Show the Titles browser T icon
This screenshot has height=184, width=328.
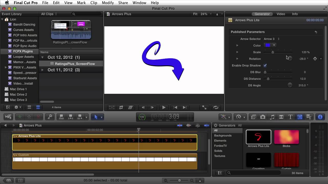point(290,117)
